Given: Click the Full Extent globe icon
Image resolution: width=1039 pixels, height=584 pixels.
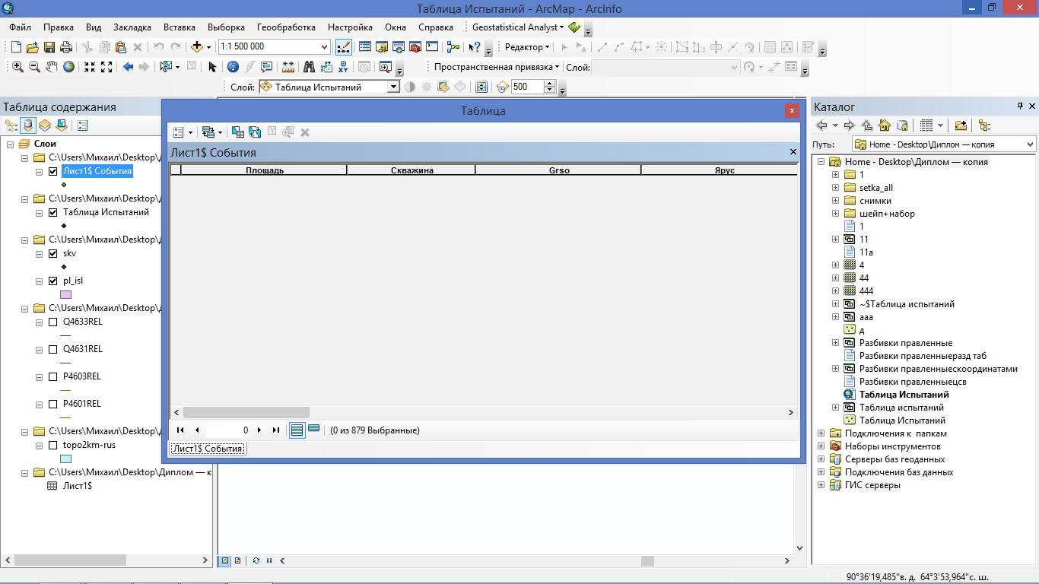Looking at the screenshot, I should click(x=68, y=67).
